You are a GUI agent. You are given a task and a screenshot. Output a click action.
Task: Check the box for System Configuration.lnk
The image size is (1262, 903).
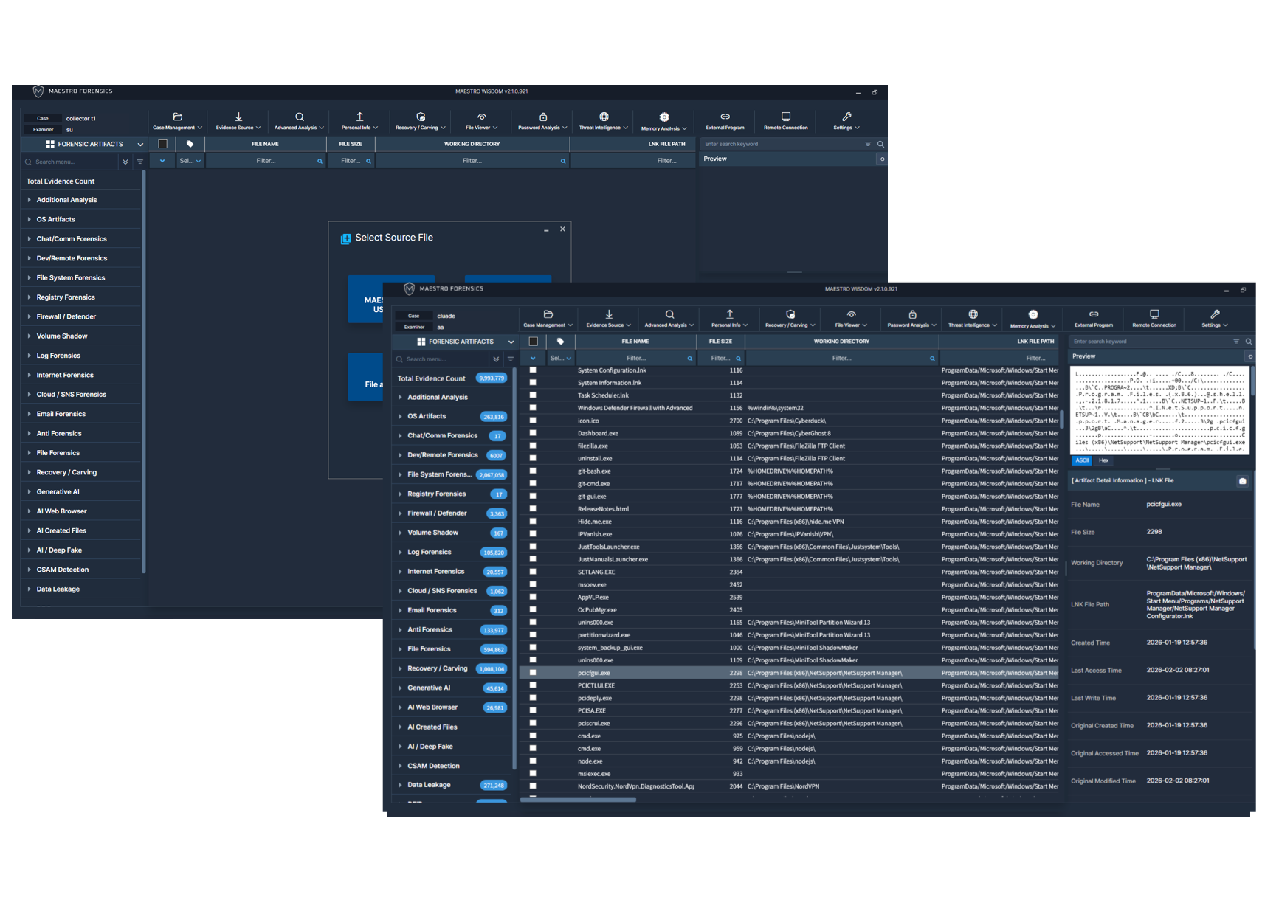coord(533,370)
